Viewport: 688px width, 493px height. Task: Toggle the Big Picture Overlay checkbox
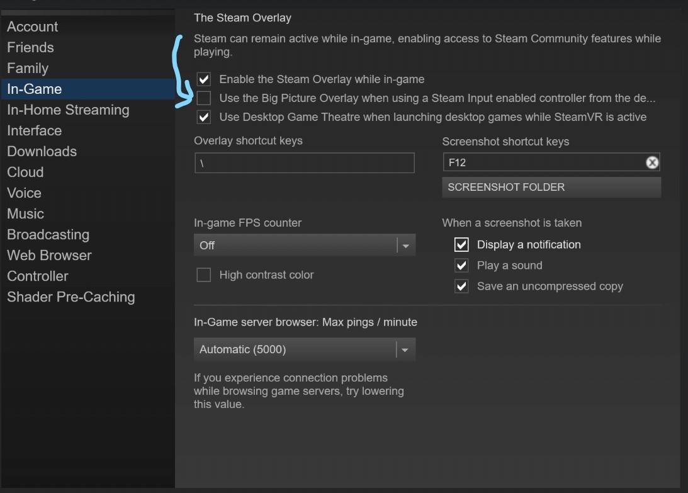click(203, 98)
